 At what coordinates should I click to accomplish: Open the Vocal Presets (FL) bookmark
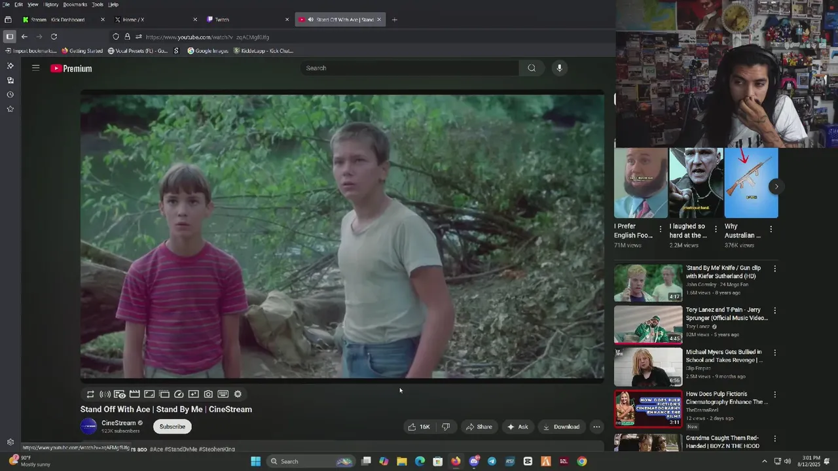click(x=137, y=50)
